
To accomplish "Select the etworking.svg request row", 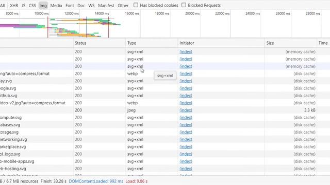I will click(x=165, y=139).
